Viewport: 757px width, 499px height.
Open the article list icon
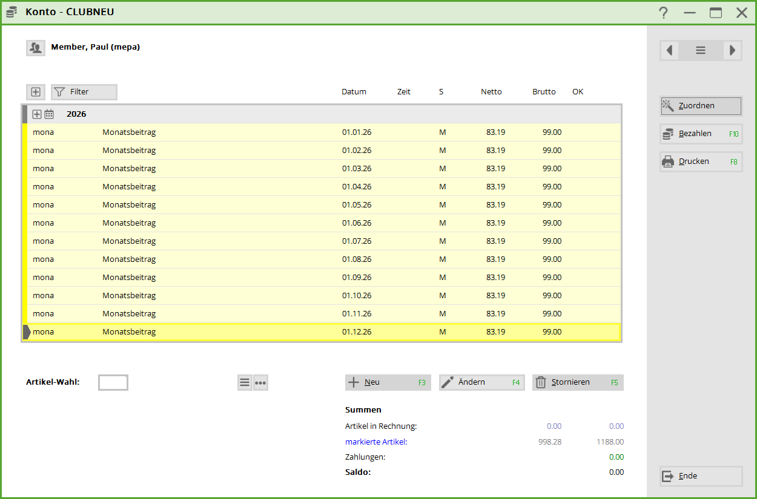pyautogui.click(x=245, y=382)
